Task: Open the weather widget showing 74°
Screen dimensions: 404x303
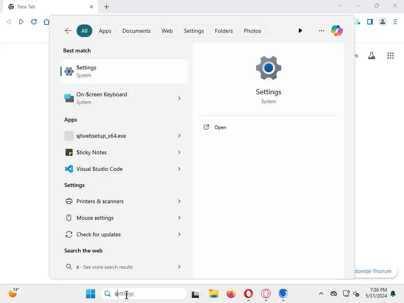Action: pos(14,293)
